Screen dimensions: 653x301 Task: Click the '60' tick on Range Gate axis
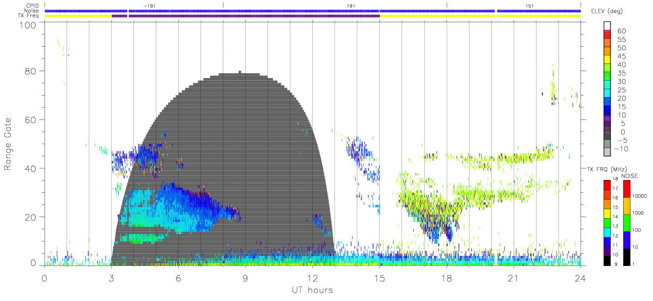point(30,119)
